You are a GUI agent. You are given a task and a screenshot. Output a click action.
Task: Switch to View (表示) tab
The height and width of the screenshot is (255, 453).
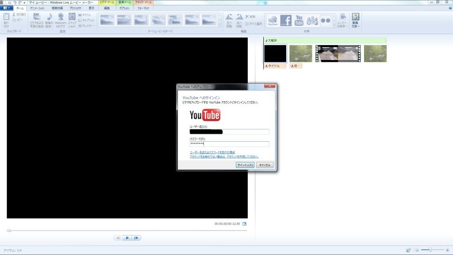[x=92, y=8]
